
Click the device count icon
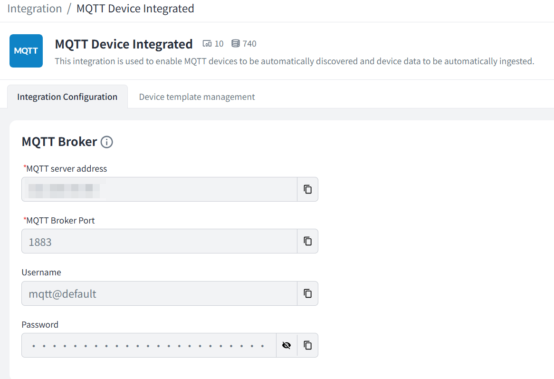[x=207, y=44]
